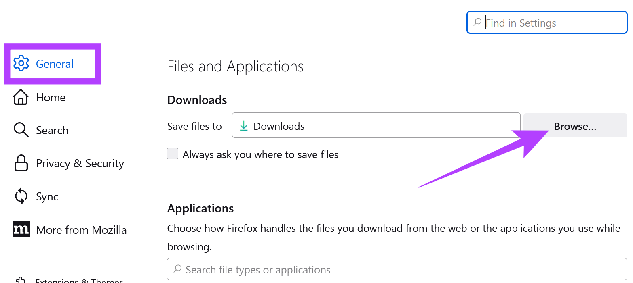The height and width of the screenshot is (283, 633).
Task: Open Privacy & Security settings
Action: point(80,163)
